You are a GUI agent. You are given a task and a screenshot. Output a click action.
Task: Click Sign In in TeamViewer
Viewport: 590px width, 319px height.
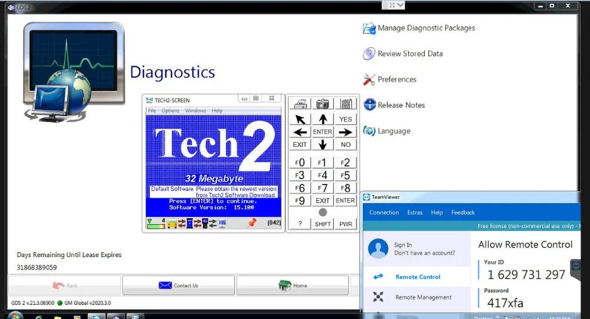pos(403,245)
